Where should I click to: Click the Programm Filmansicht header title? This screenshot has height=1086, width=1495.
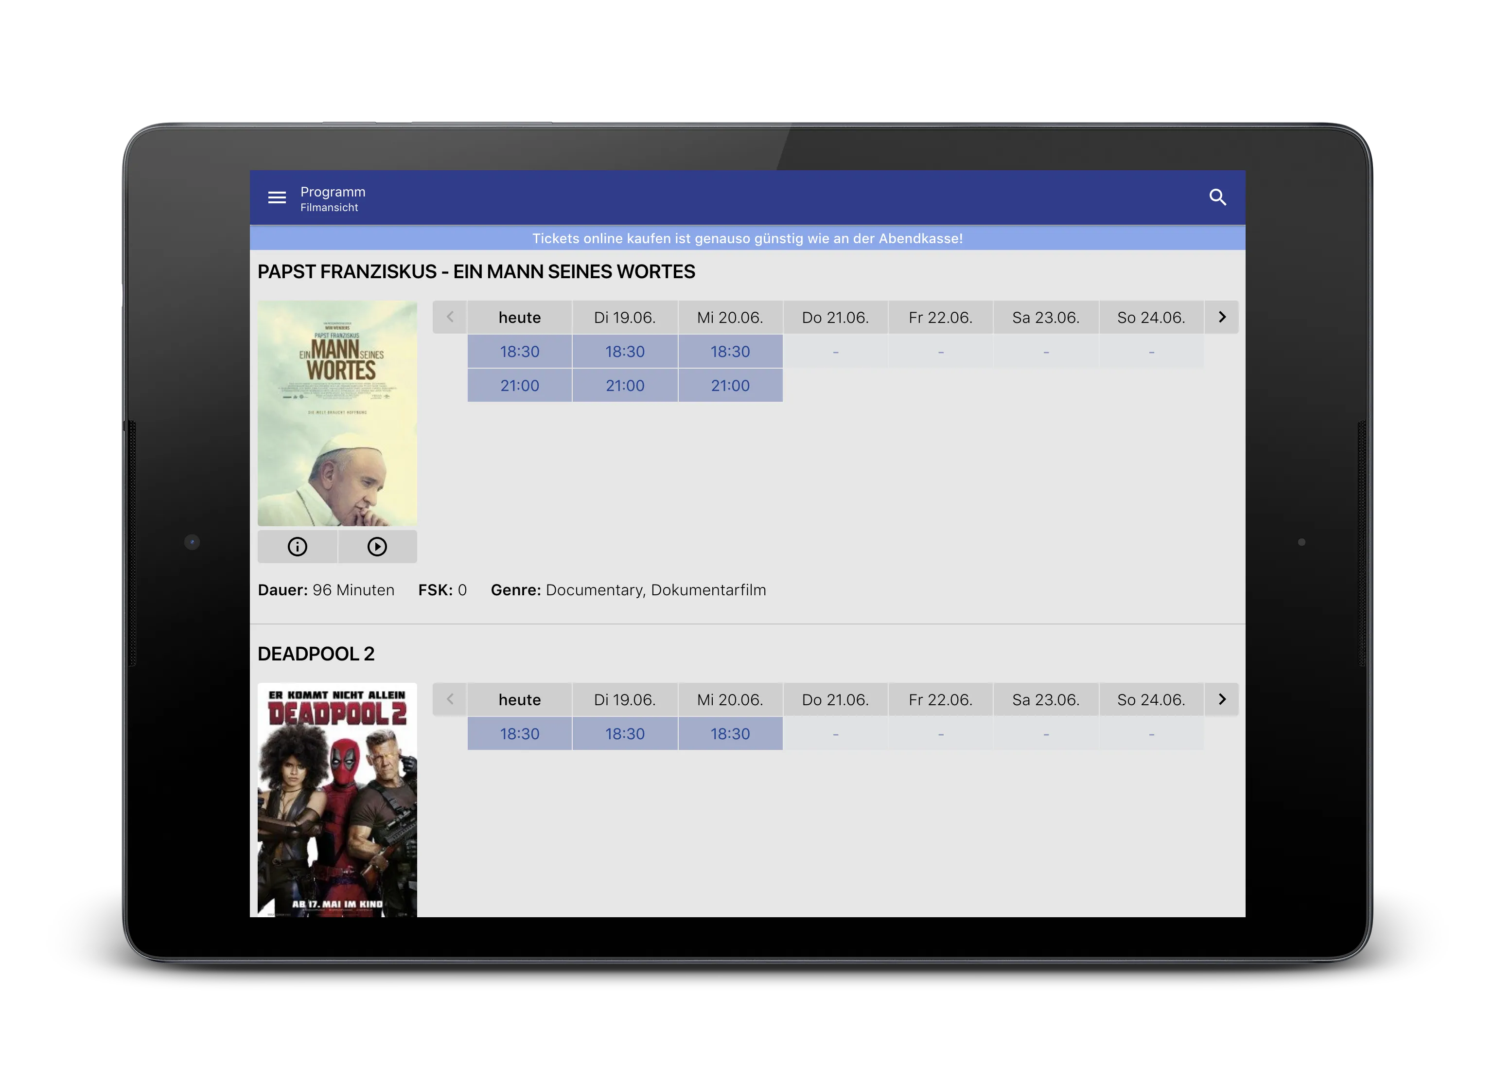click(333, 198)
